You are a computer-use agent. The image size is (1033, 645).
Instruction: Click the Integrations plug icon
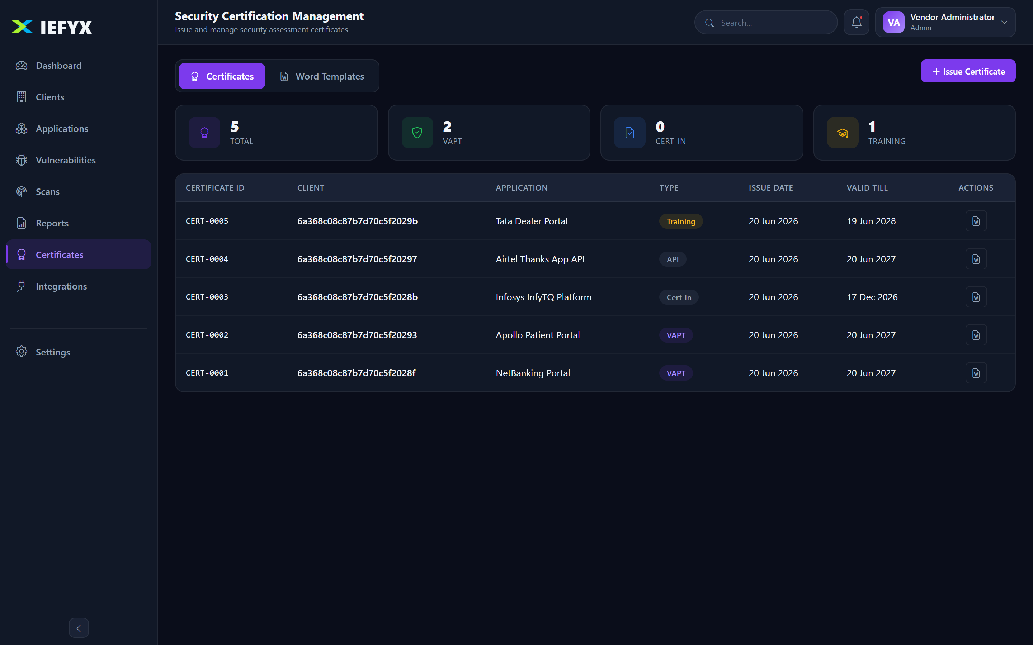click(22, 286)
